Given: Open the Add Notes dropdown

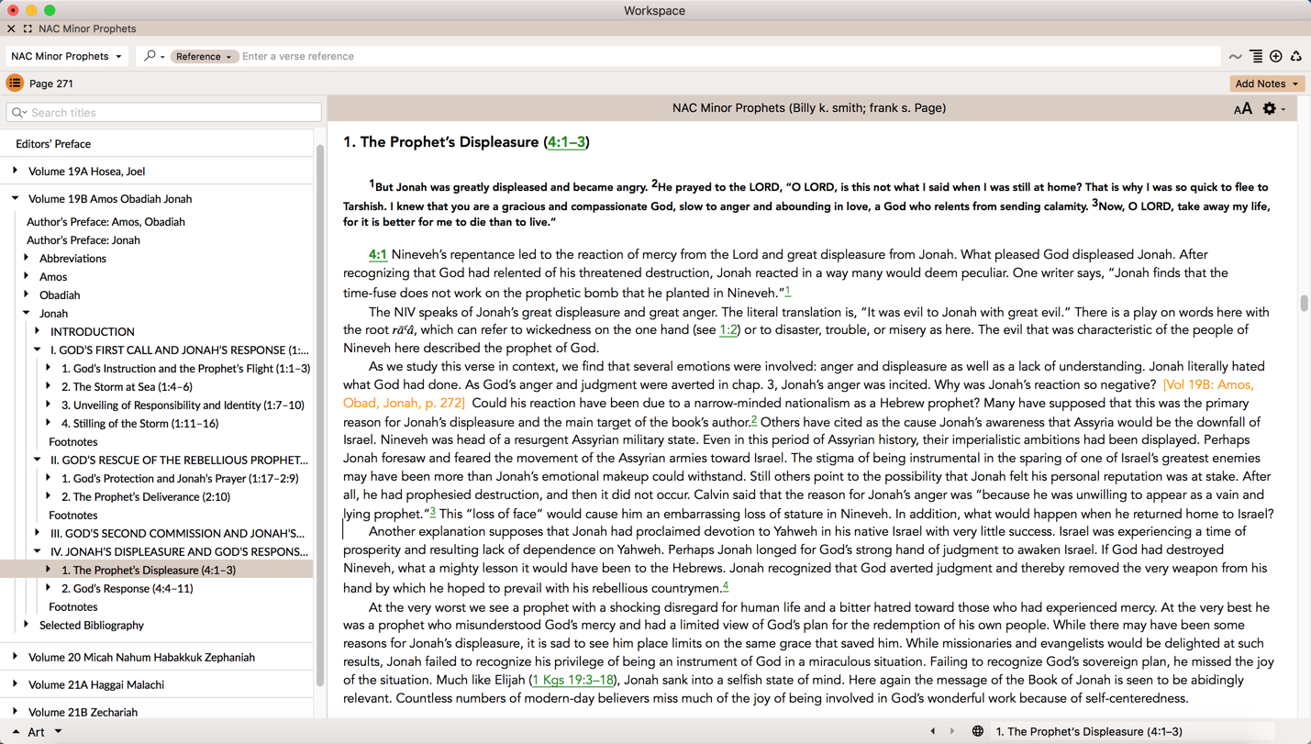Looking at the screenshot, I should 1266,83.
